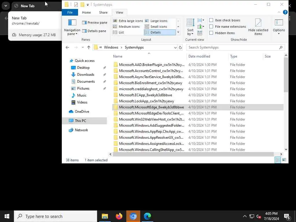This screenshot has height=222, width=296.
Task: Open the Recent locations dropdown
Action: coord(83,47)
